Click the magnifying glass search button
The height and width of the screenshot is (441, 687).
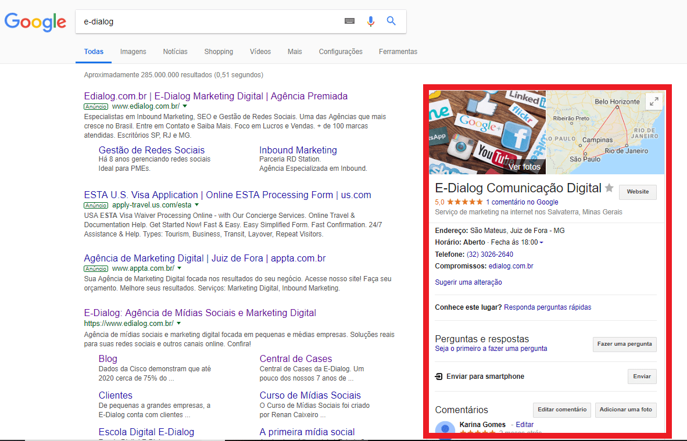pyautogui.click(x=391, y=21)
